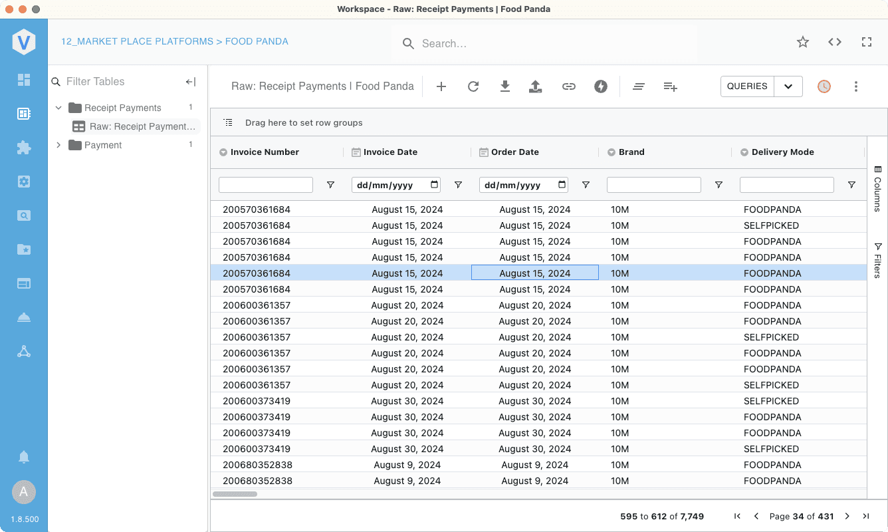Image resolution: width=888 pixels, height=532 pixels.
Task: Open calendar picker in Order Date filter
Action: (562, 185)
